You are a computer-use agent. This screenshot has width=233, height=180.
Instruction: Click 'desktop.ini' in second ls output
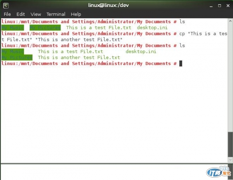(x=141, y=51)
